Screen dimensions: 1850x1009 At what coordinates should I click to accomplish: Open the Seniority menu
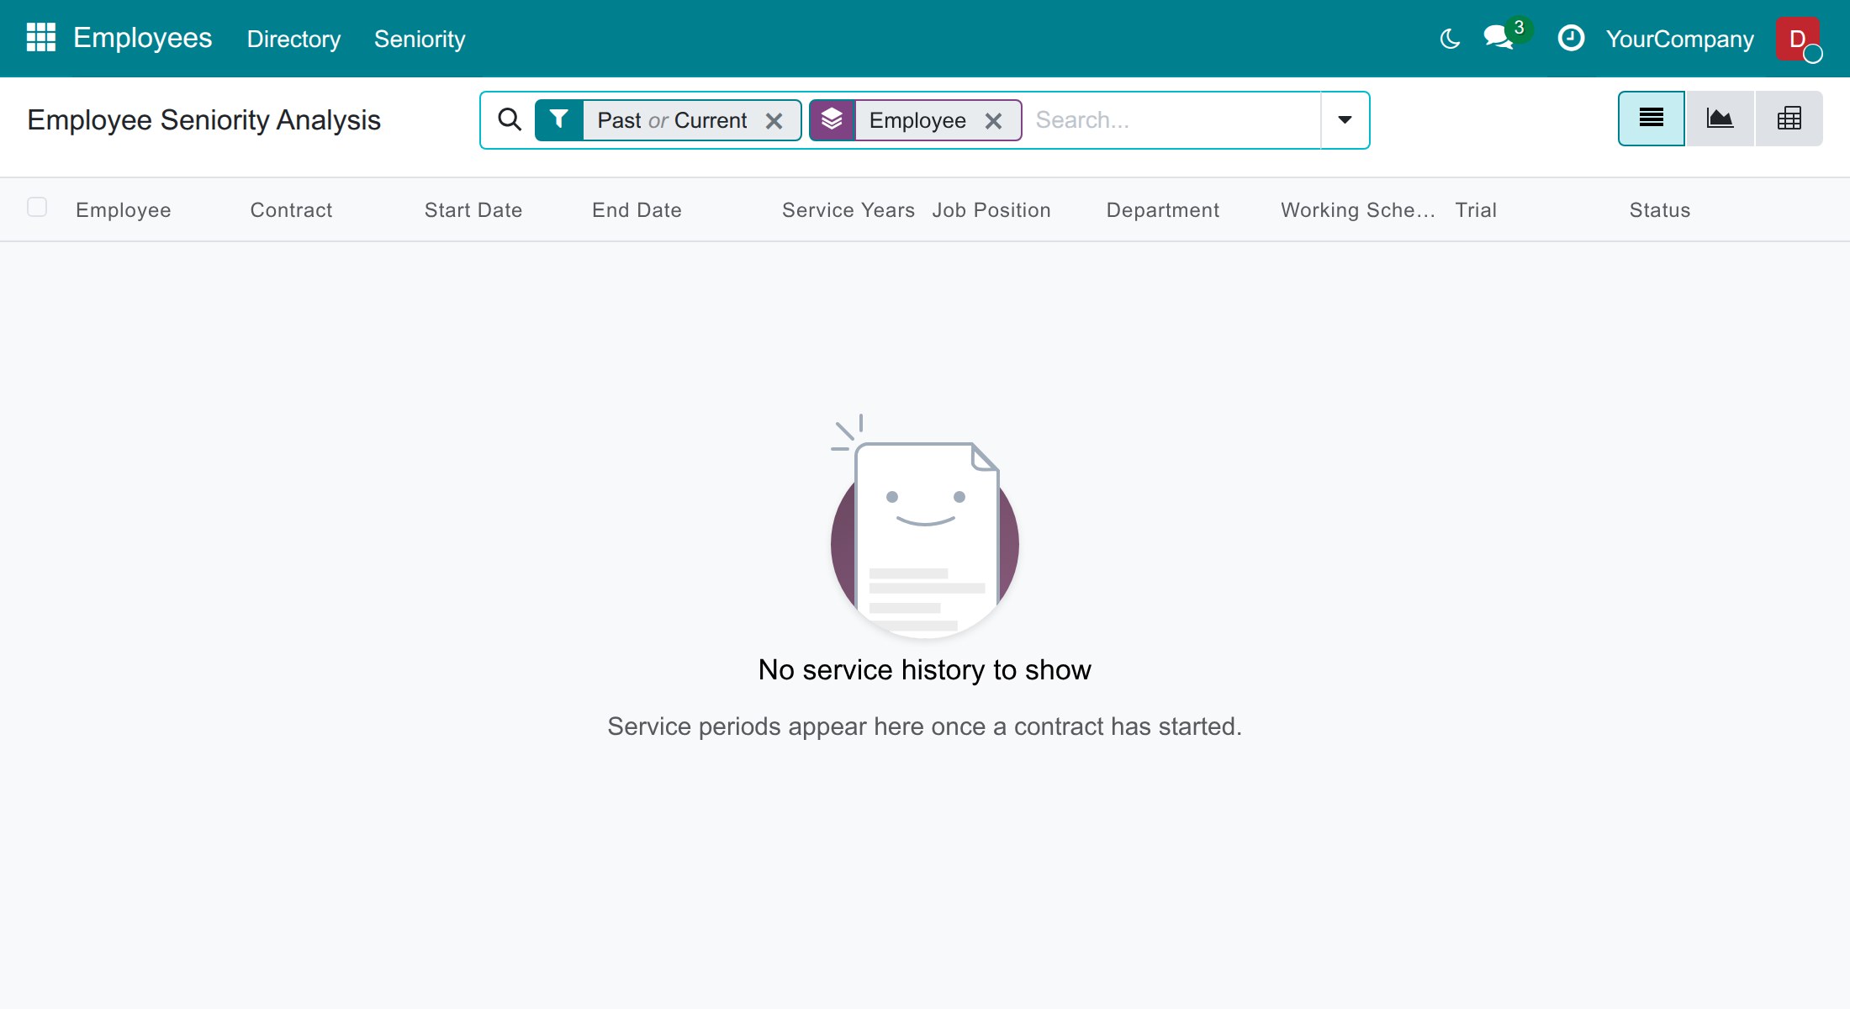420,39
